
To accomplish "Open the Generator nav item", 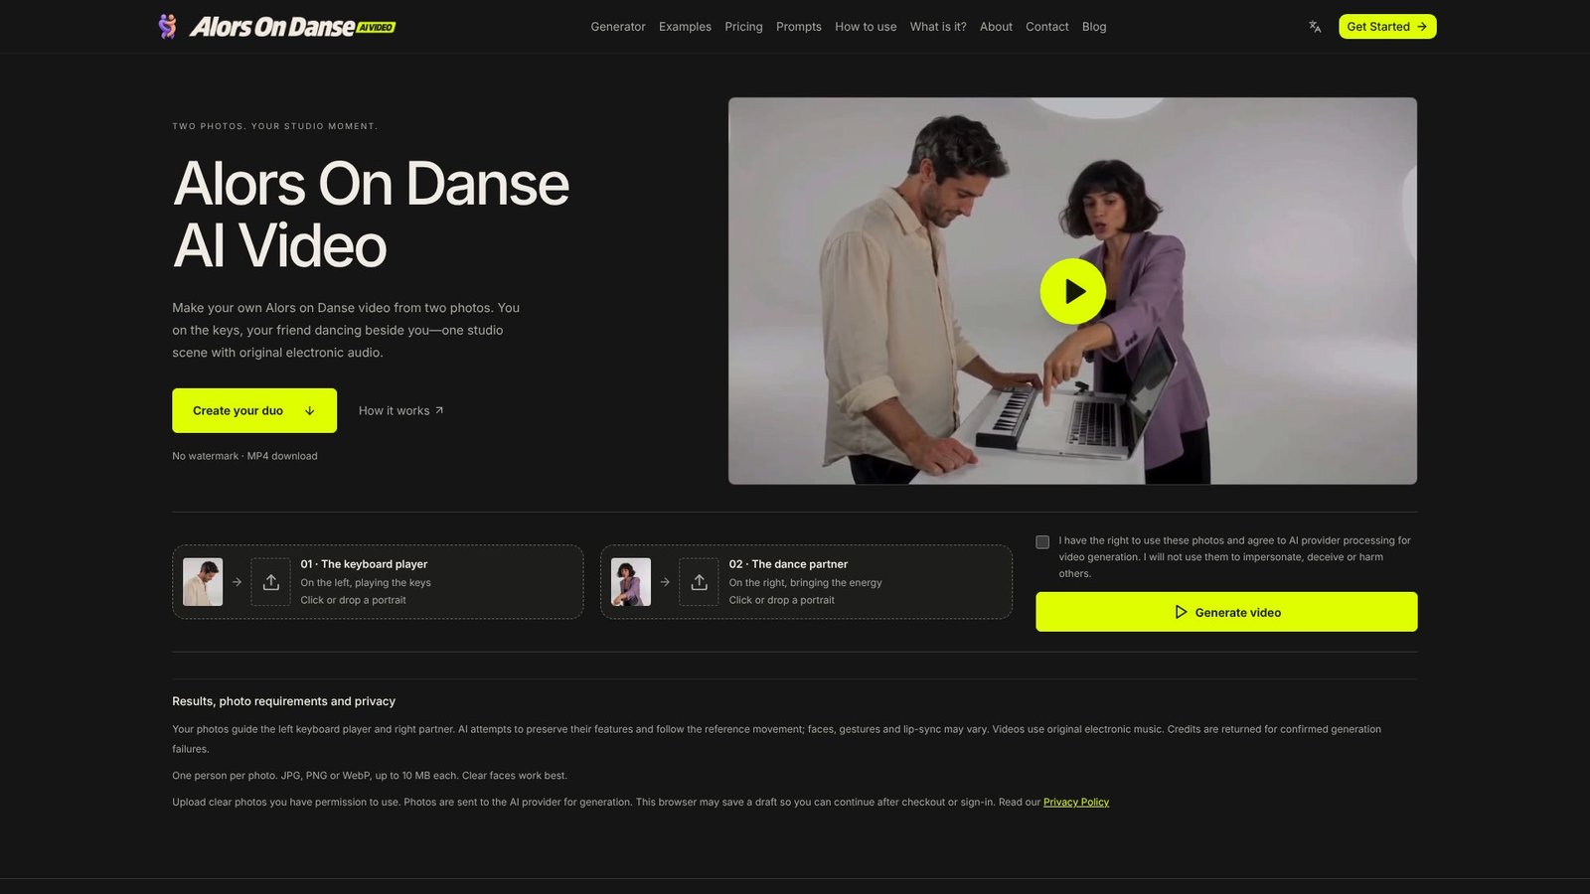I will tap(618, 27).
